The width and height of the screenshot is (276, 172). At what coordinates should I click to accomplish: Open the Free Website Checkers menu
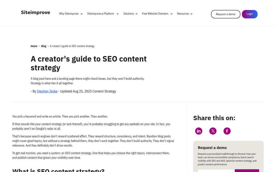coord(155,14)
